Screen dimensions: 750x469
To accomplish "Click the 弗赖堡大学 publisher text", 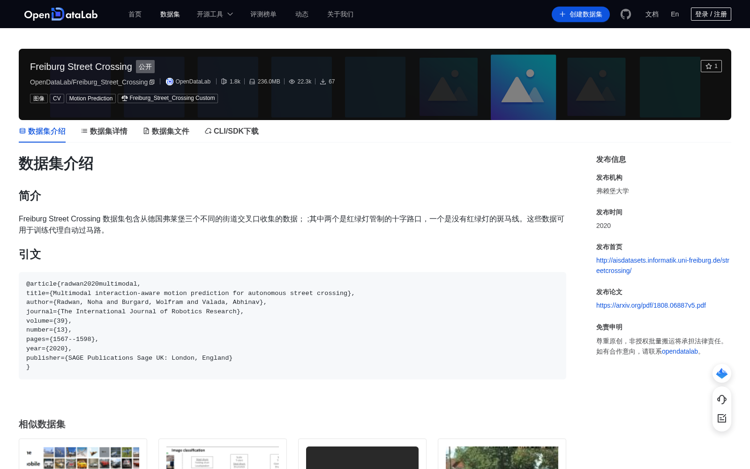I will (x=613, y=191).
